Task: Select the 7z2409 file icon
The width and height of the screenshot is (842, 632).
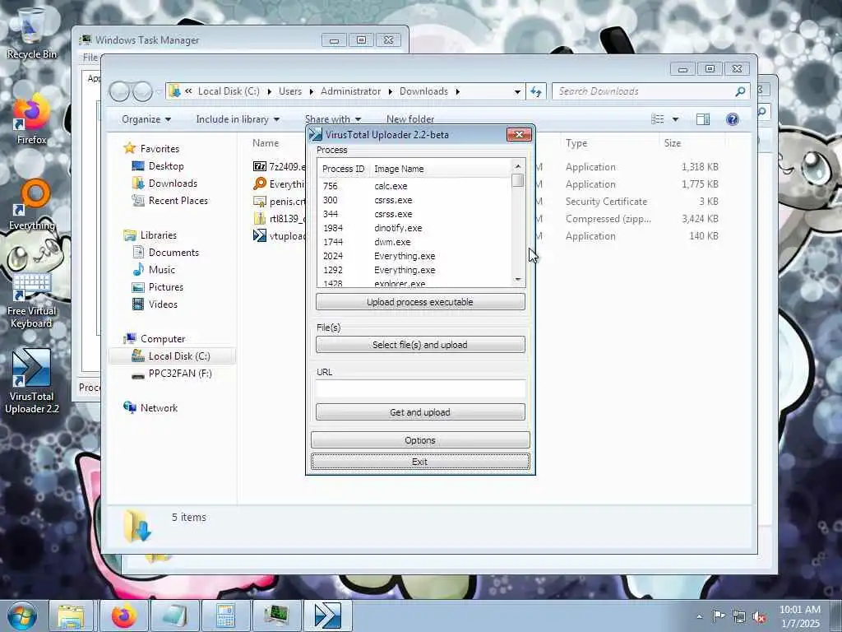Action: 260,166
